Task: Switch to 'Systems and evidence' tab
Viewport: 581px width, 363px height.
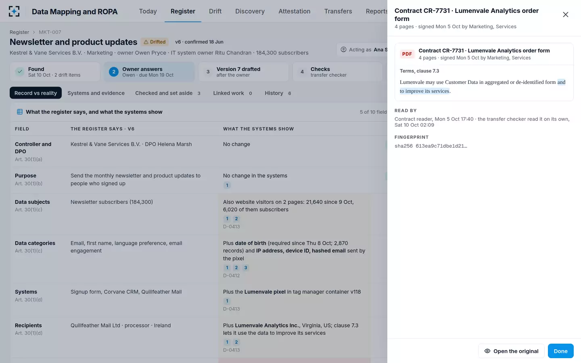Action: pyautogui.click(x=96, y=93)
